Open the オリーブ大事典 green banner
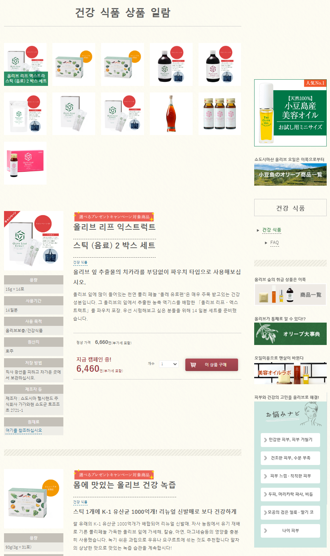 pyautogui.click(x=290, y=334)
